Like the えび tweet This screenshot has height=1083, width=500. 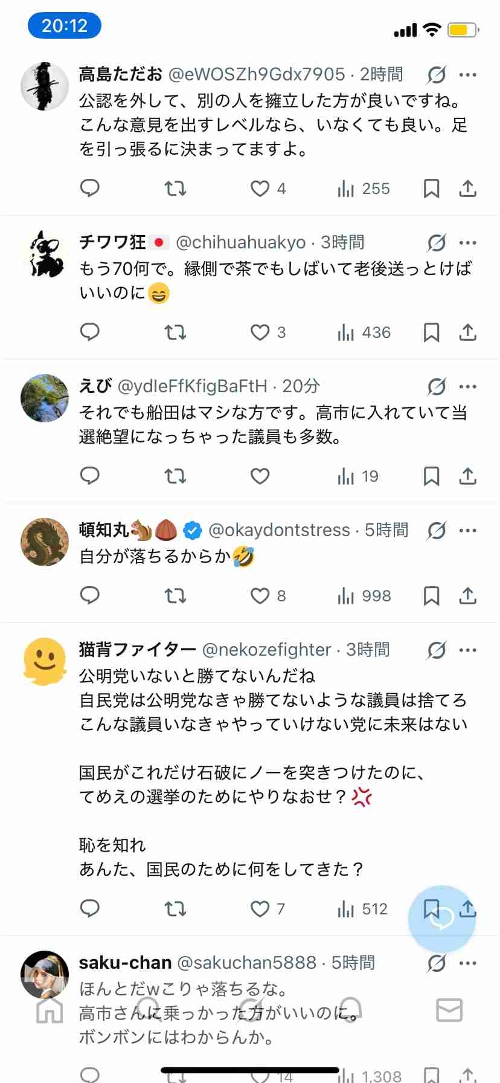tap(260, 476)
